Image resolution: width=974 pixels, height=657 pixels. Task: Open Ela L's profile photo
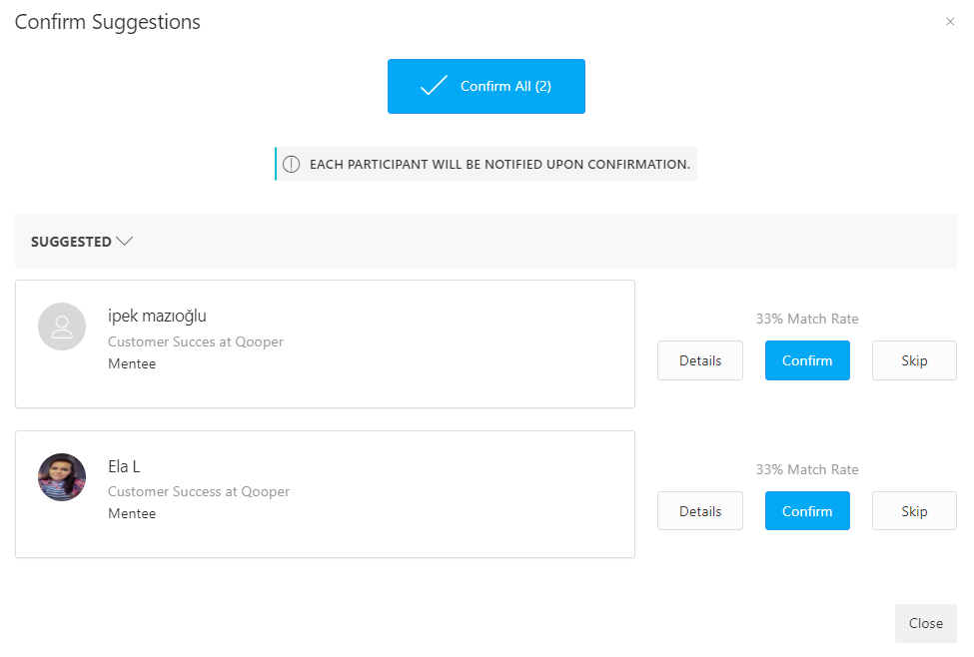(62, 477)
